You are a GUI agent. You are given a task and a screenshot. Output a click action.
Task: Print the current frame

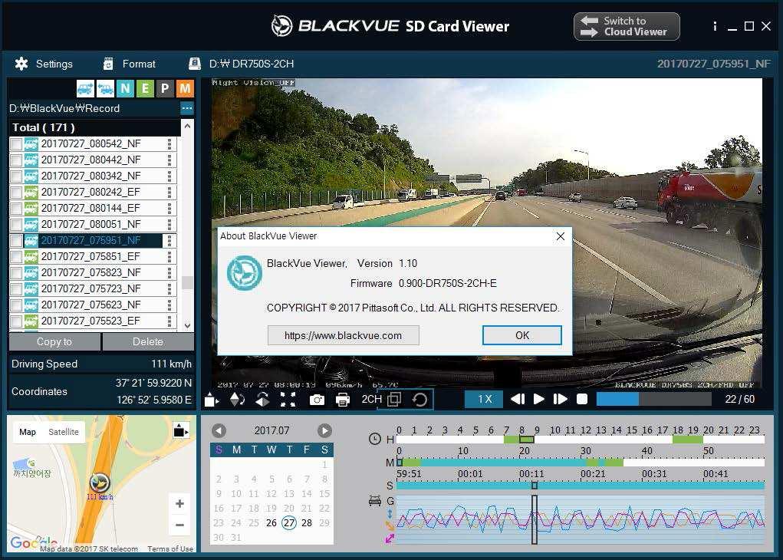point(343,400)
